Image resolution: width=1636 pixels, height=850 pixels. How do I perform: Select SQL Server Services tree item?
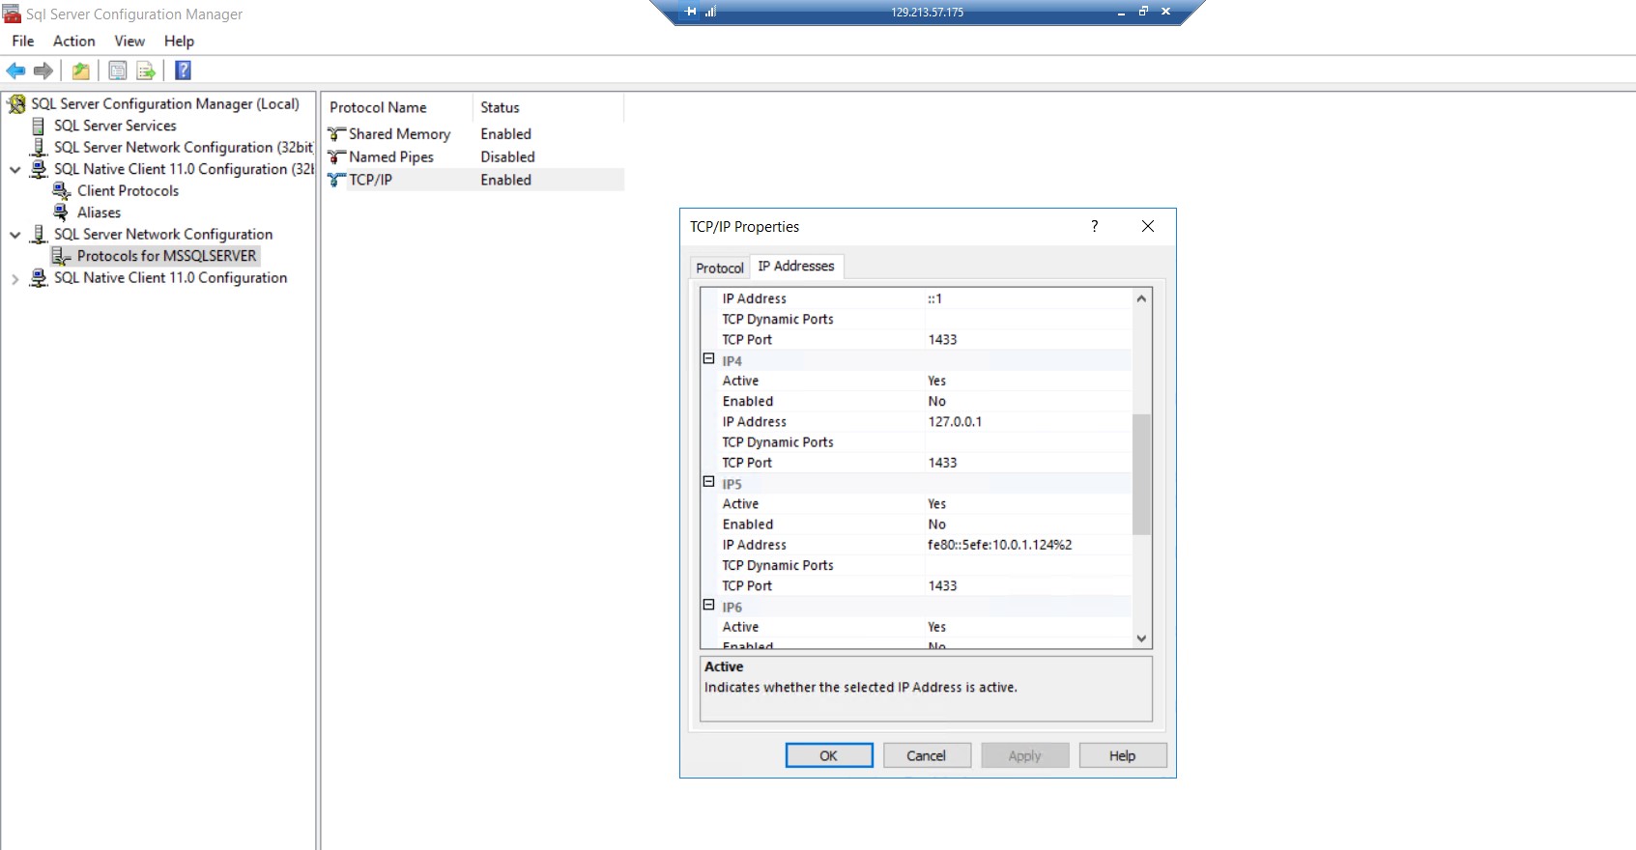pyautogui.click(x=115, y=126)
